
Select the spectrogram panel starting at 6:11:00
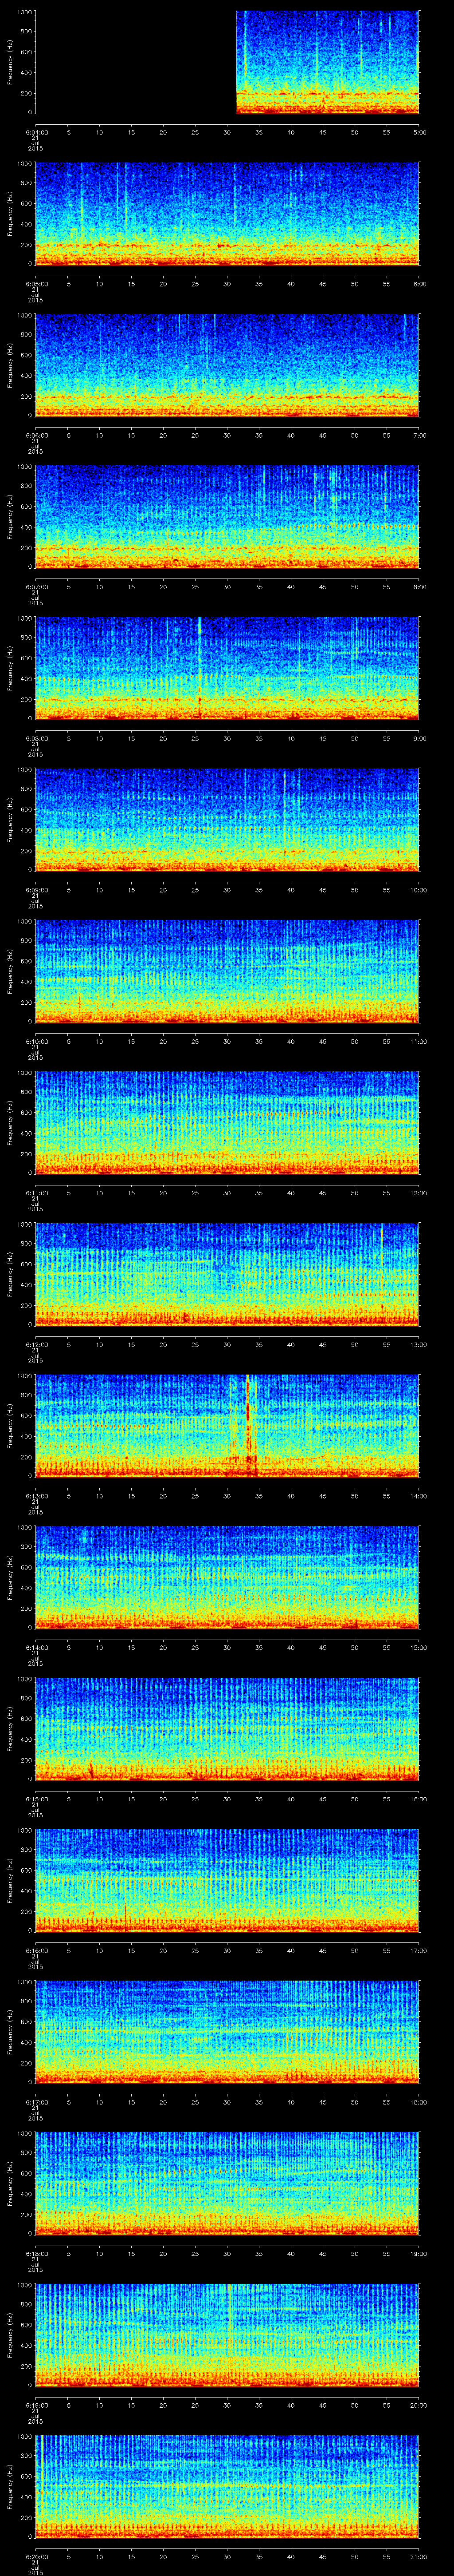[x=227, y=1123]
